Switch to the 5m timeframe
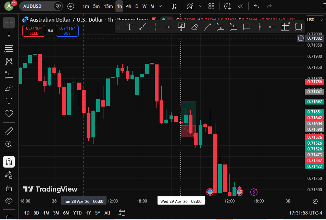This screenshot has width=326, height=220. click(x=96, y=6)
